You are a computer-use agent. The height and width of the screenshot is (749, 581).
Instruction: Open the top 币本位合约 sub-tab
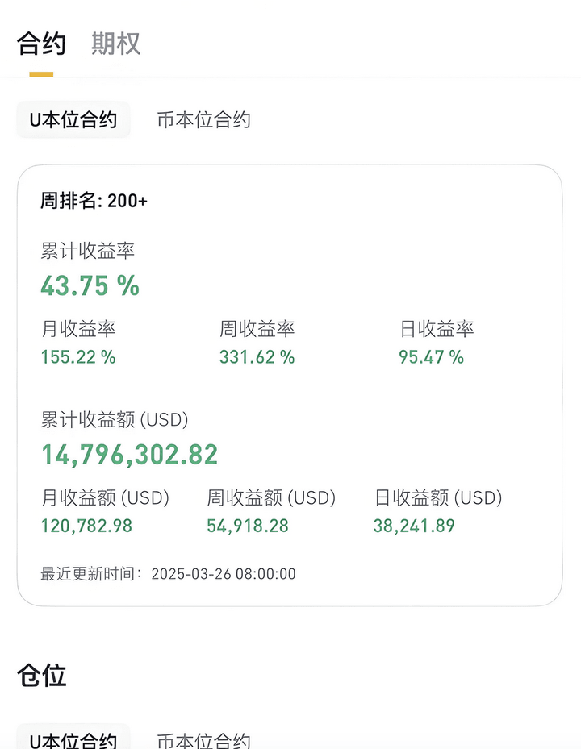click(203, 119)
